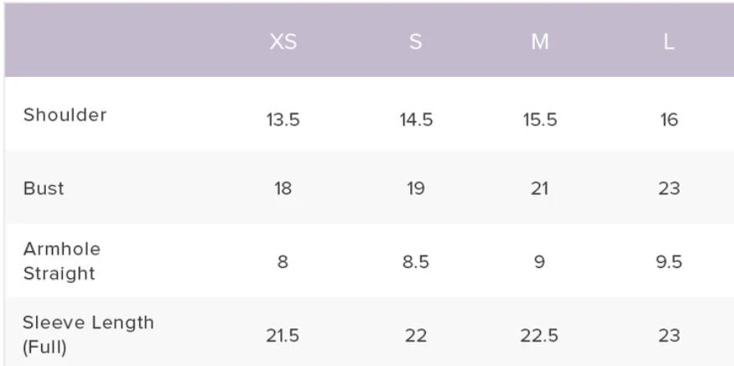Click the M Sleeve Length value 22.5
This screenshot has width=734, height=366.
[540, 336]
